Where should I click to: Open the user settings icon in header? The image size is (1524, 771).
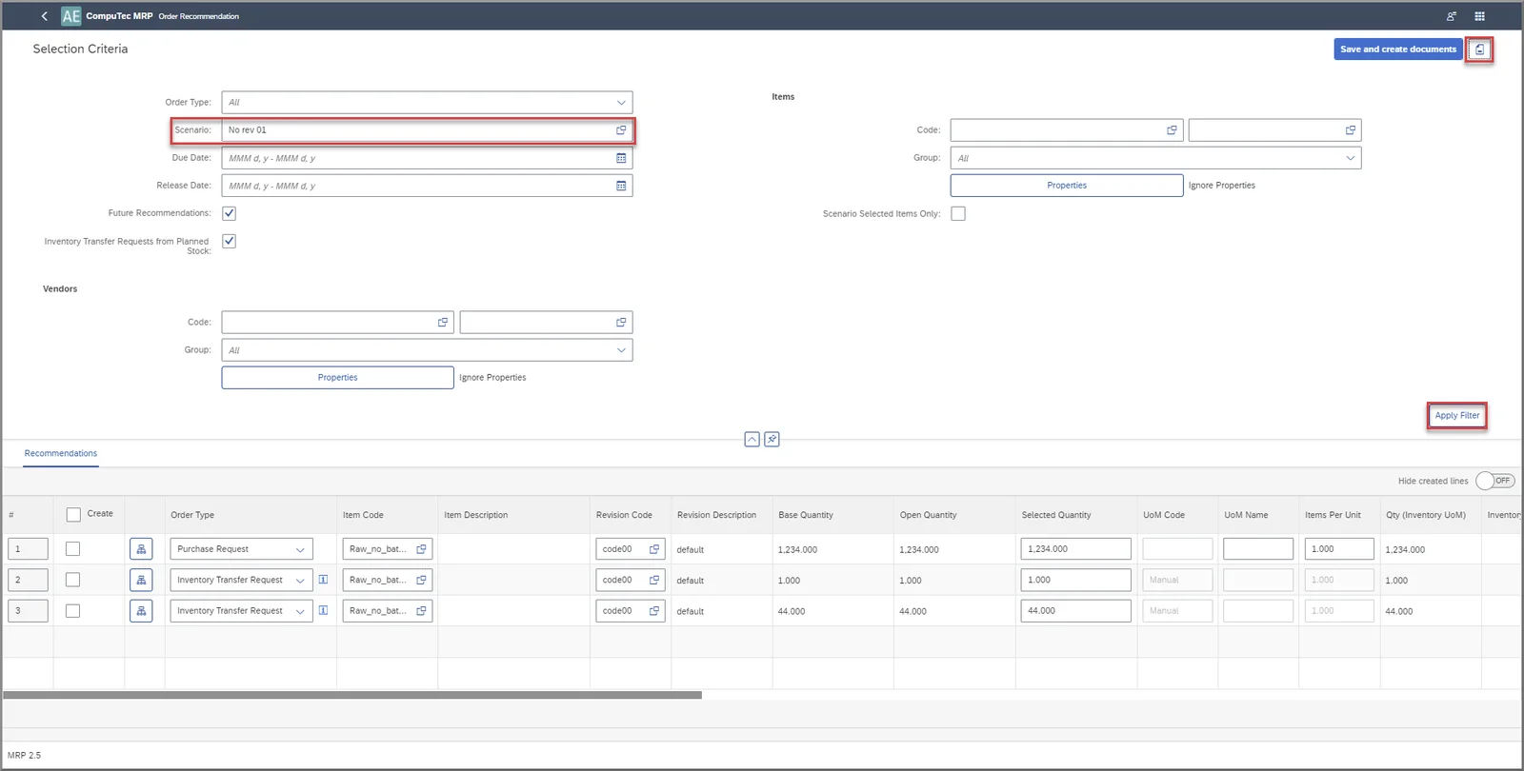click(1451, 16)
